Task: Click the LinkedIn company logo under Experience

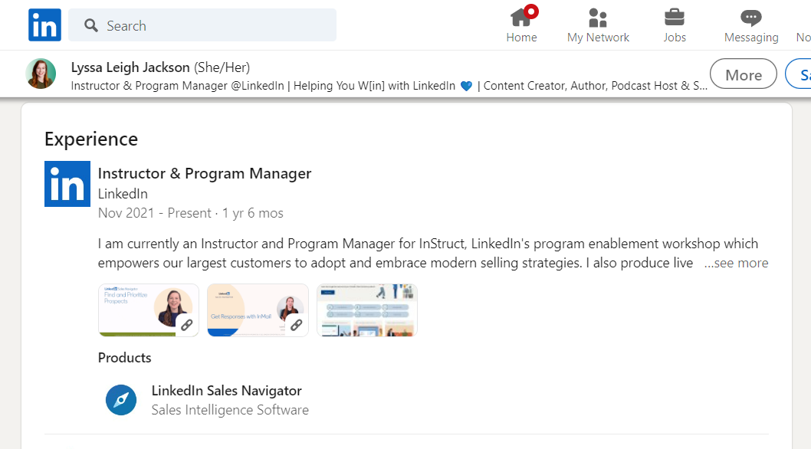Action: pyautogui.click(x=67, y=184)
